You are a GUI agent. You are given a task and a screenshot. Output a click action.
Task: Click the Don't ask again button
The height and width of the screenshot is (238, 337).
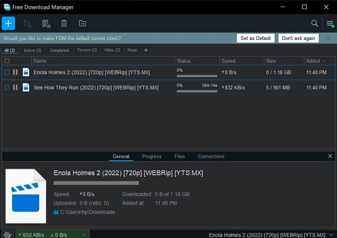(298, 38)
